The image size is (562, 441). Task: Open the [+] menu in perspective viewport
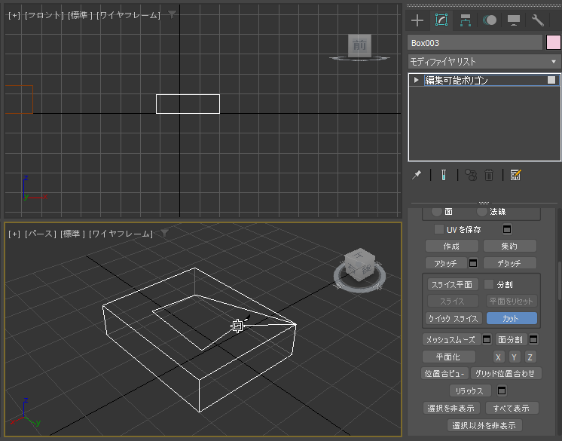(x=14, y=234)
